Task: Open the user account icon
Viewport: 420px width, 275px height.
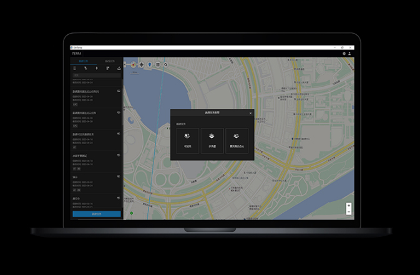Action: tap(349, 54)
